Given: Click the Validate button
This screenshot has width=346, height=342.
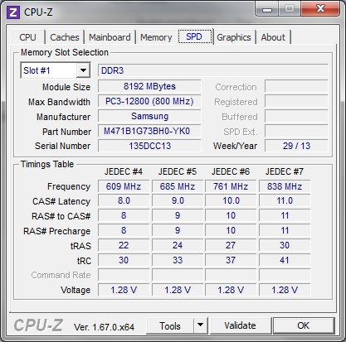Looking at the screenshot, I should coord(240,325).
